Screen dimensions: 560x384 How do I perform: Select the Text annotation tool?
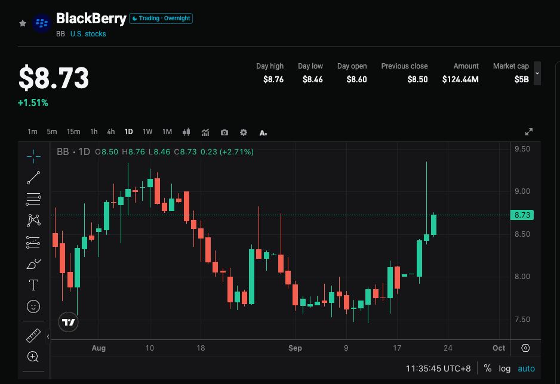tap(33, 285)
